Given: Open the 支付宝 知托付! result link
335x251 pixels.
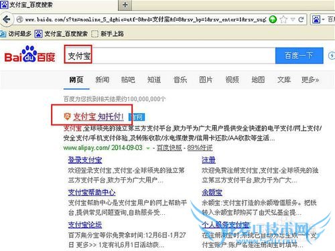Looking at the screenshot, I should coord(98,116).
